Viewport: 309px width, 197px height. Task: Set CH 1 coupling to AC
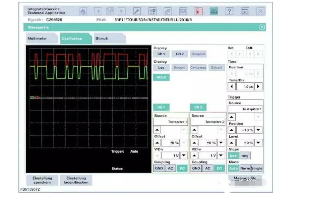170,168
